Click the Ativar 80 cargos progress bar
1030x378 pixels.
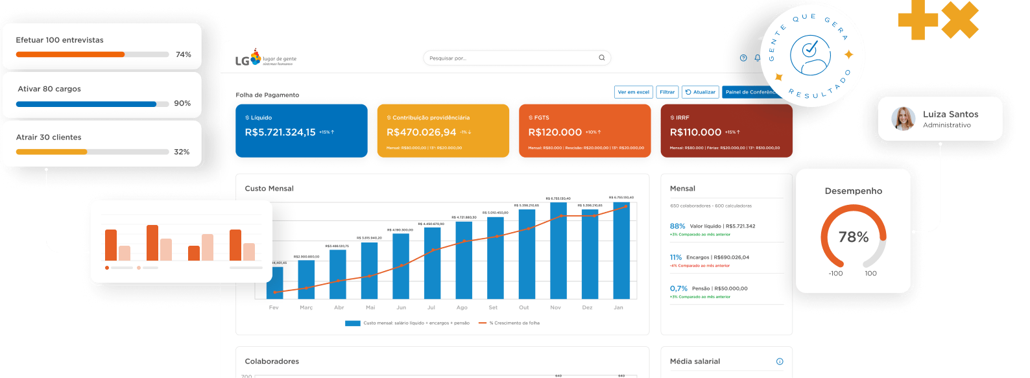coord(92,104)
